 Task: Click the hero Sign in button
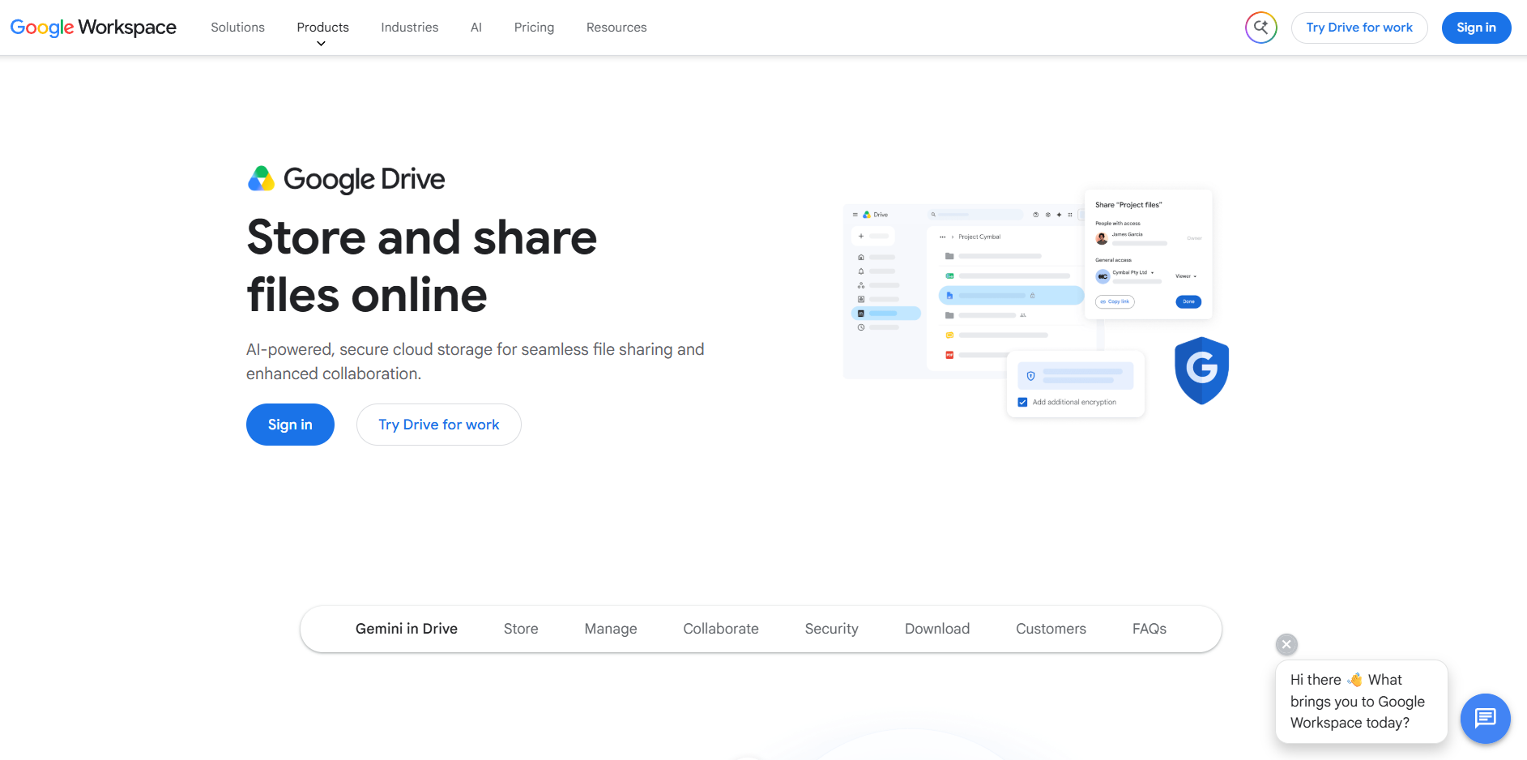click(290, 425)
